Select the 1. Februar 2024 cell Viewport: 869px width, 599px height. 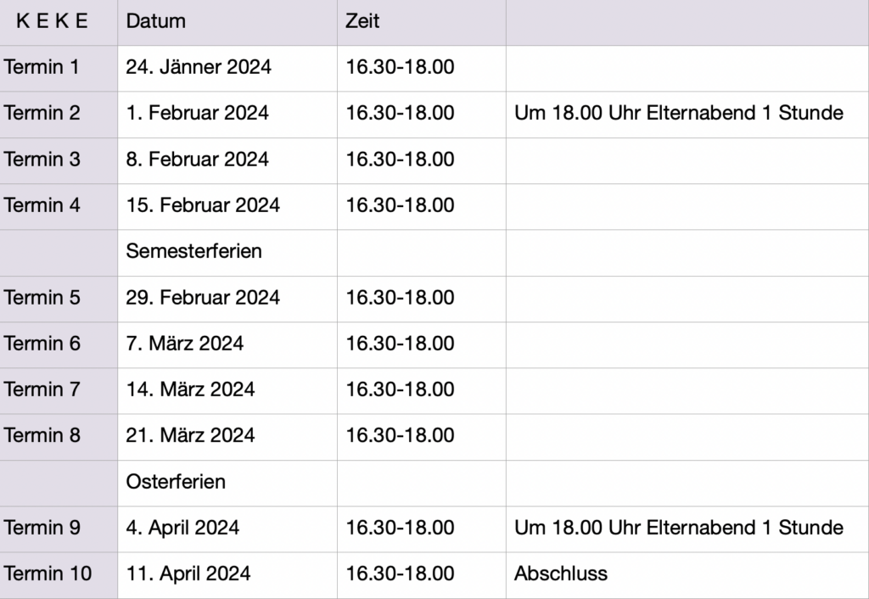point(197,113)
